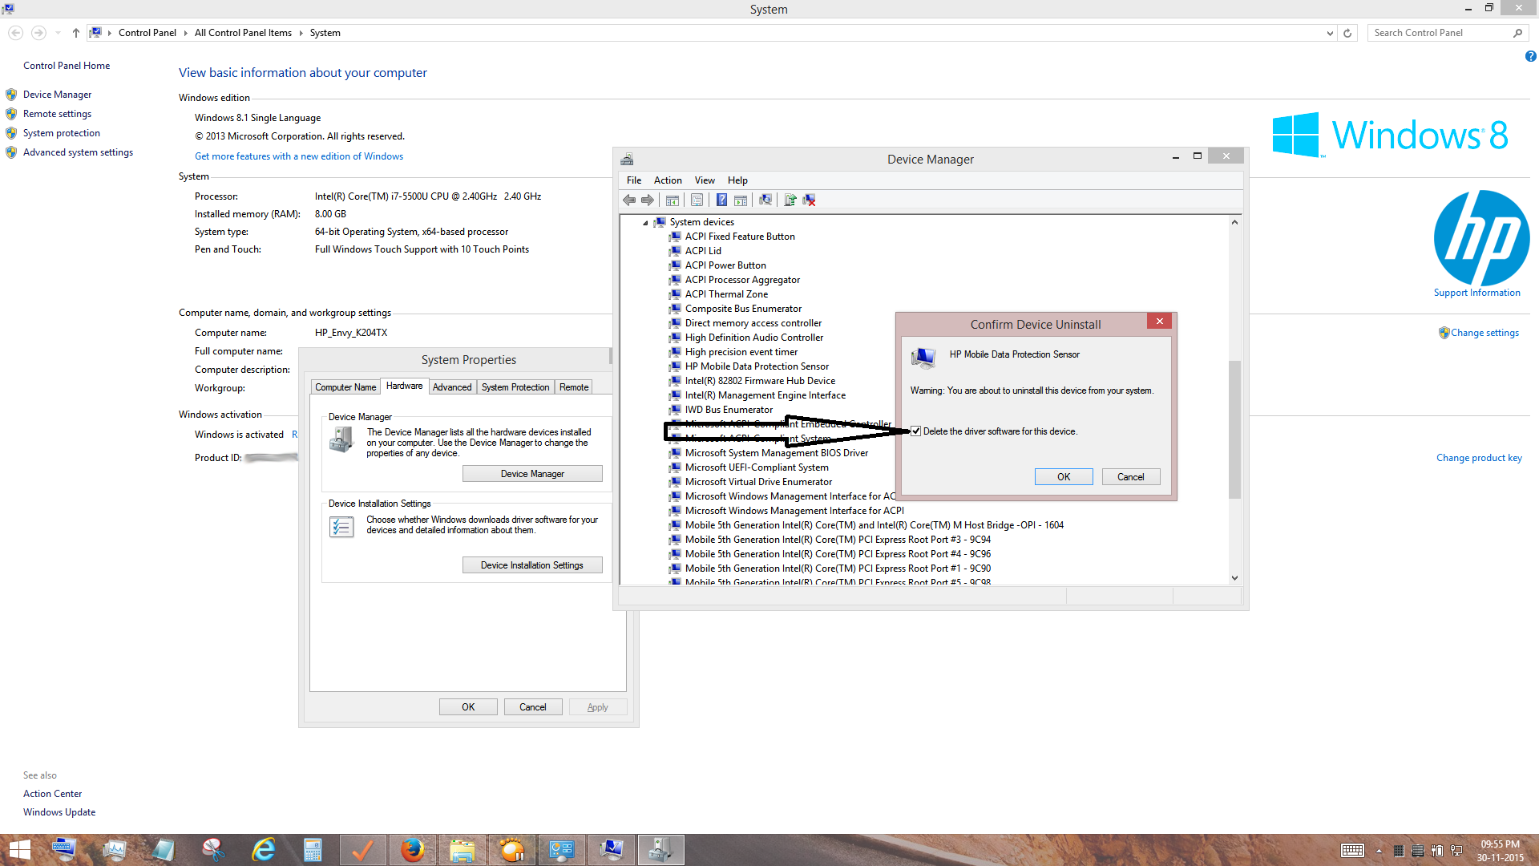Switch to the Advanced tab in System Properties

pos(451,387)
